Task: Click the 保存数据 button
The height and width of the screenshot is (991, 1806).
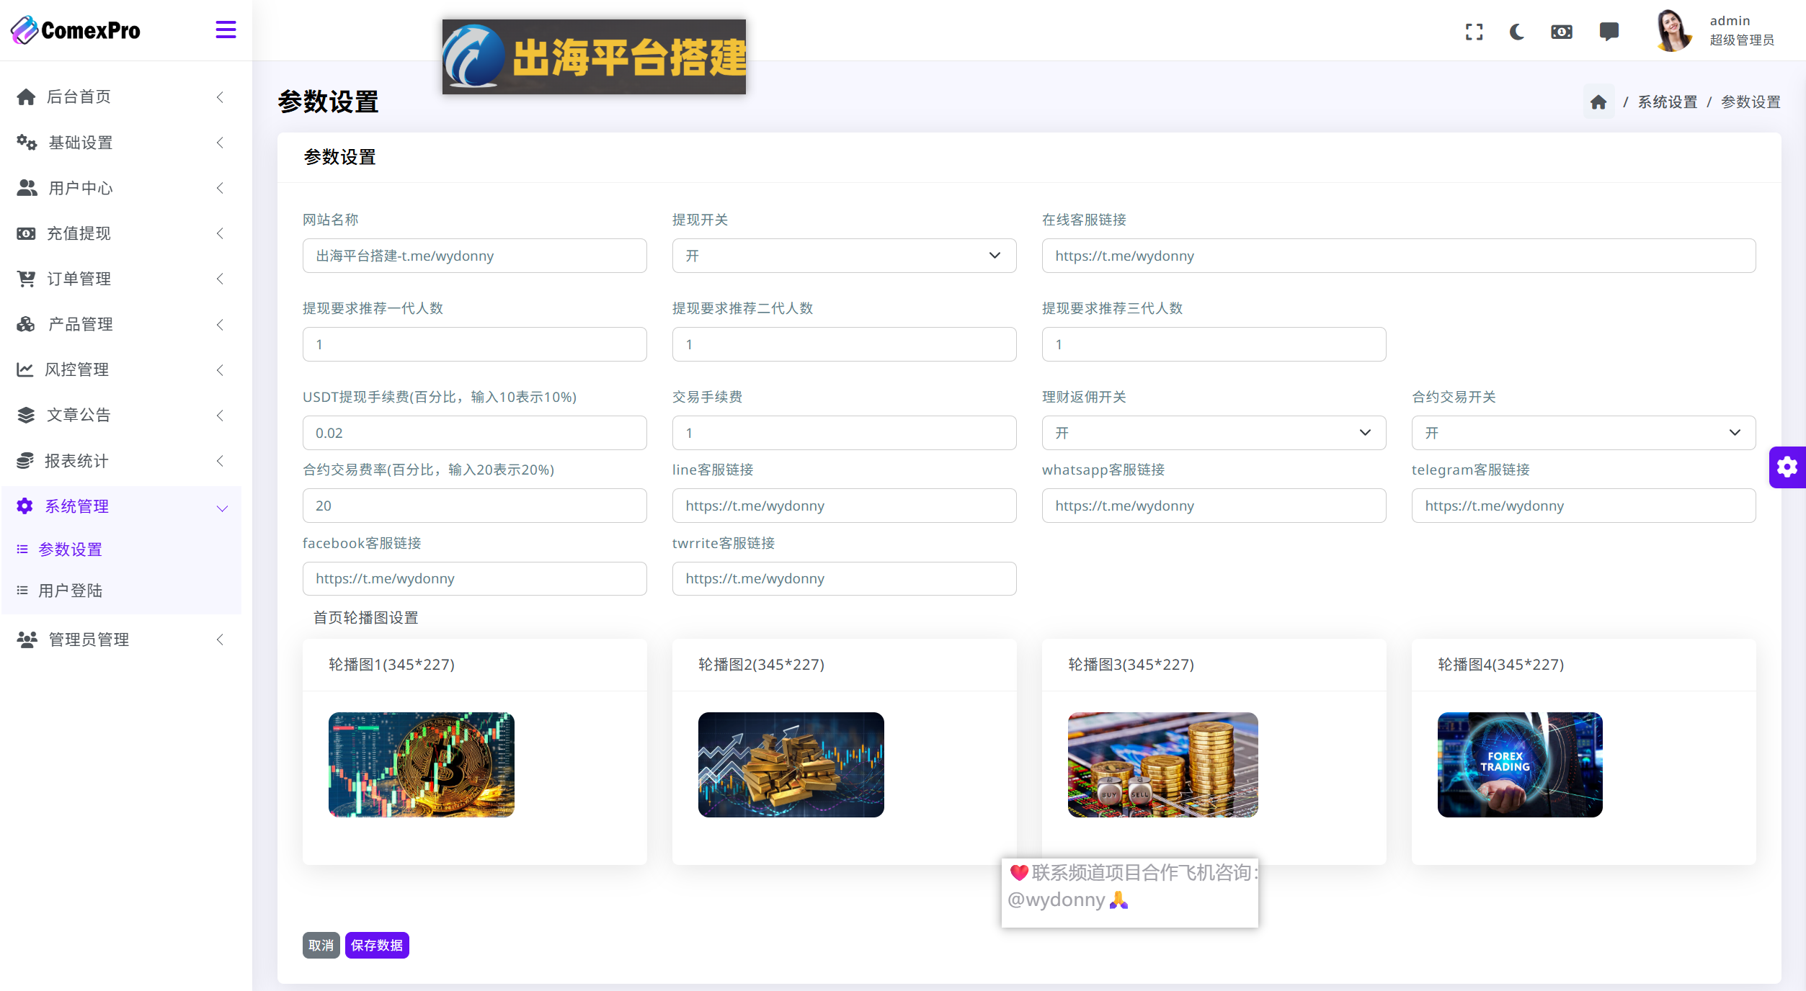Action: (x=377, y=946)
